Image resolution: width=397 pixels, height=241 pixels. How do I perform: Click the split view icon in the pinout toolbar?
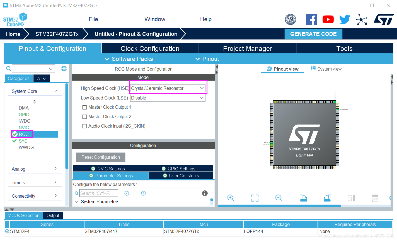[375, 198]
